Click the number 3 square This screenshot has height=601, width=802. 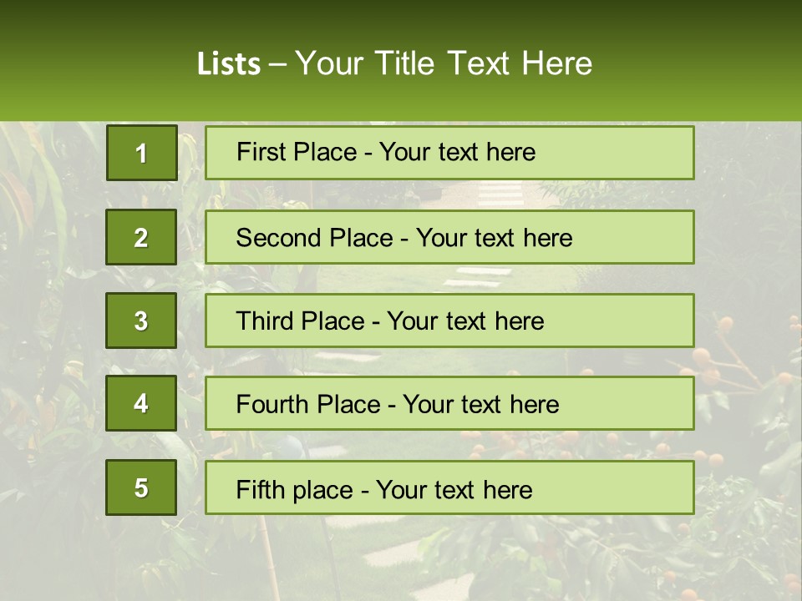click(141, 321)
